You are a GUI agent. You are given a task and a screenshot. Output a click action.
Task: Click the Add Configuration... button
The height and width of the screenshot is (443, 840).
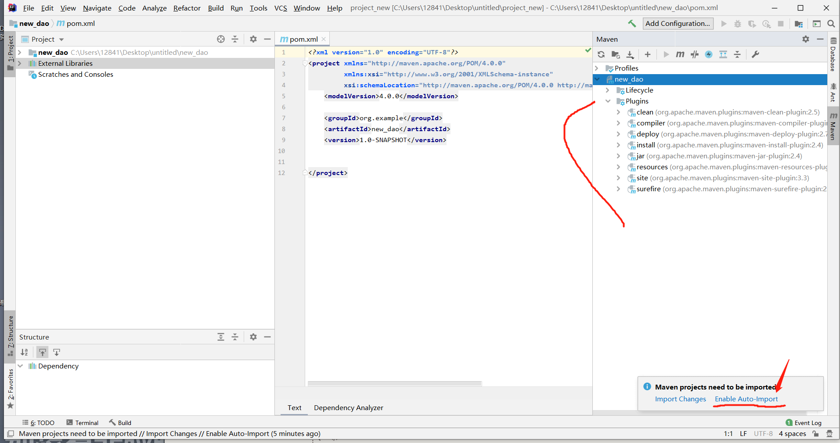[x=678, y=24]
